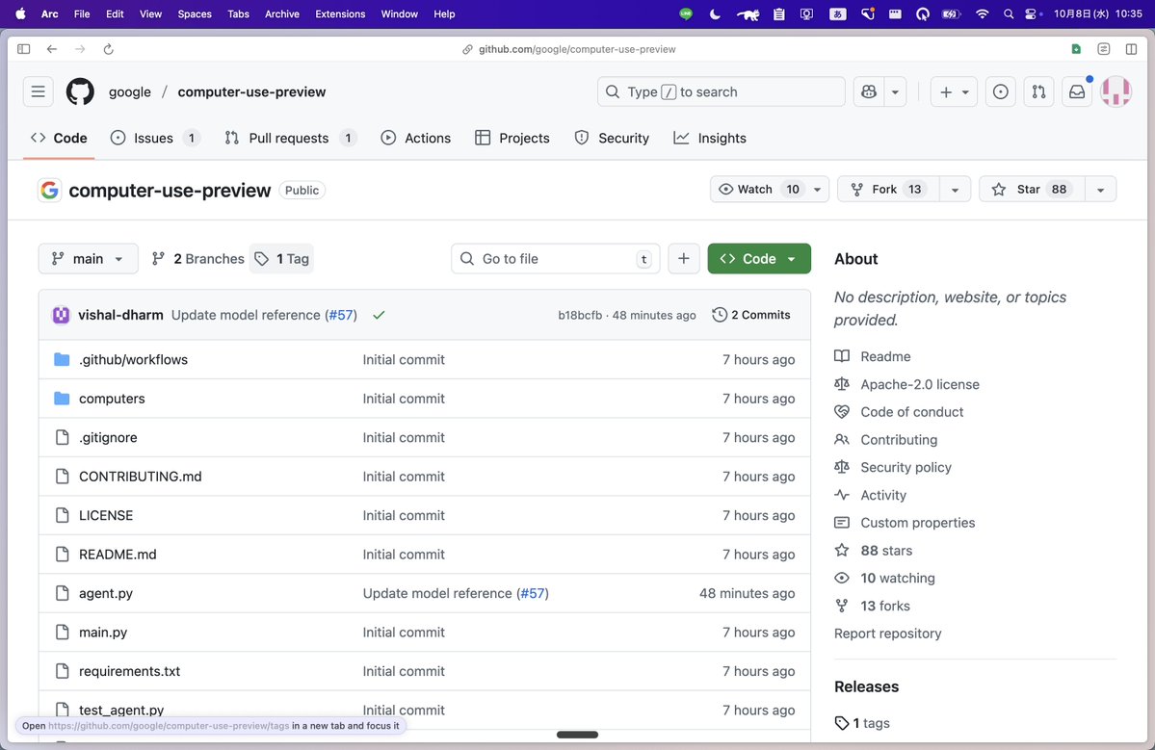This screenshot has height=750, width=1155.
Task: Click the commit status green checkmark
Action: point(379,315)
